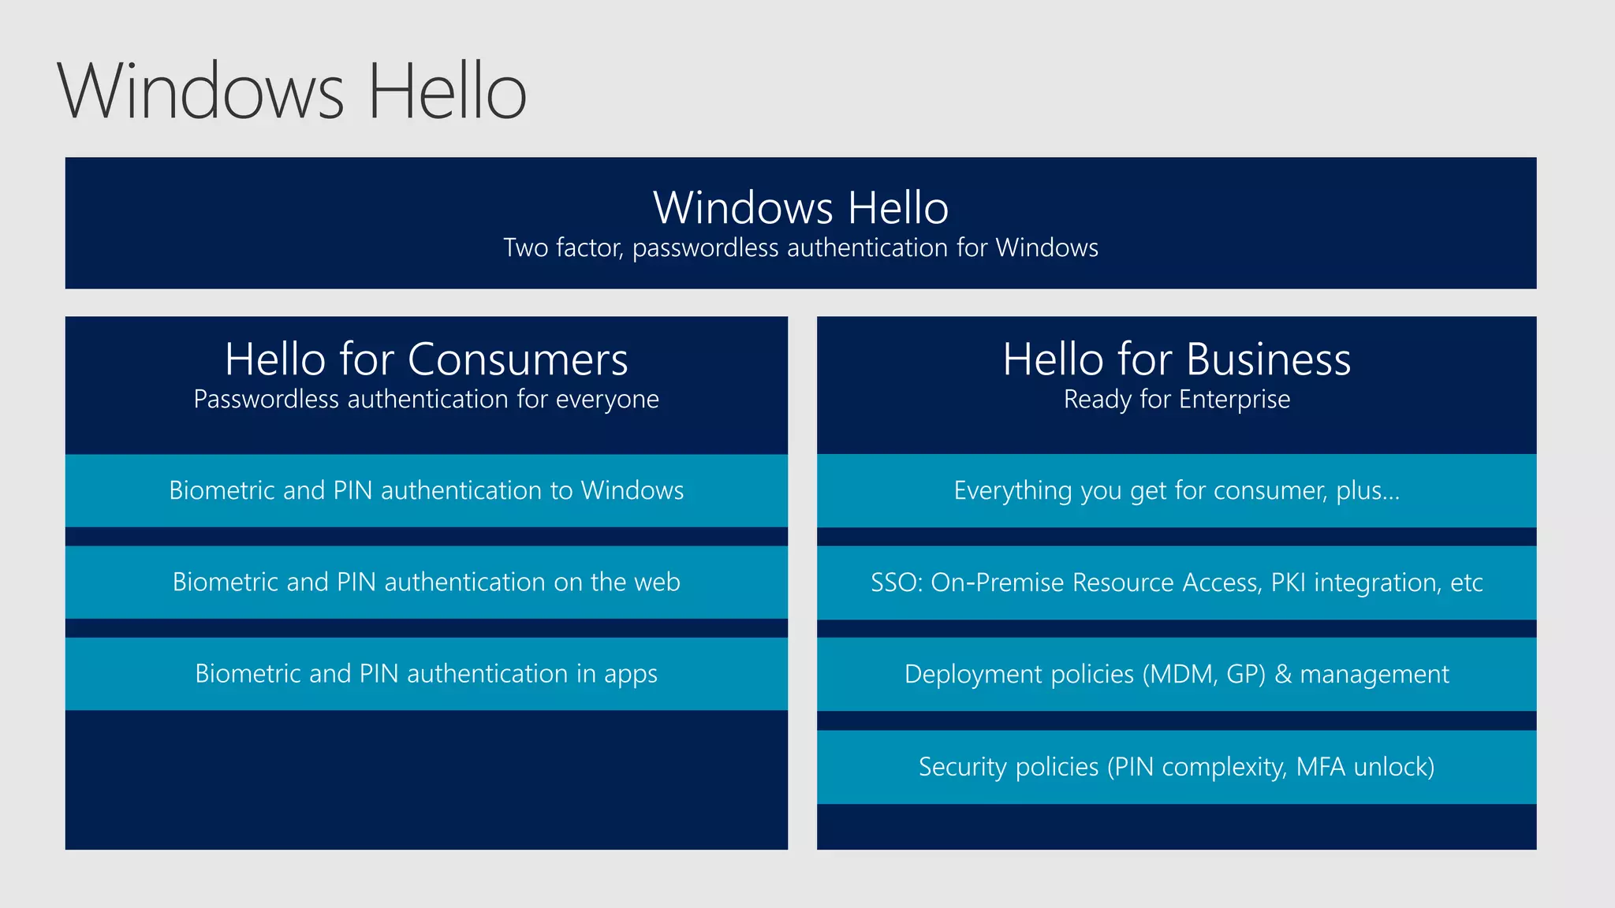Click Two factor passwordless authentication subtitle
The height and width of the screenshot is (908, 1615).
(800, 247)
